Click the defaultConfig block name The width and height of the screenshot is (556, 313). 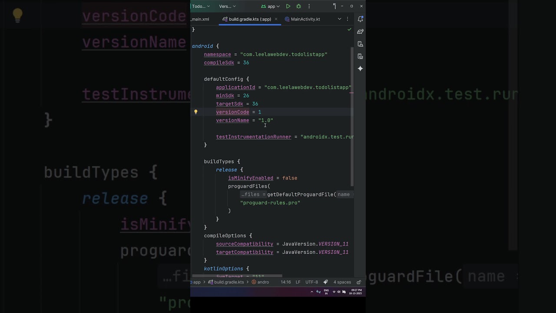coord(223,79)
